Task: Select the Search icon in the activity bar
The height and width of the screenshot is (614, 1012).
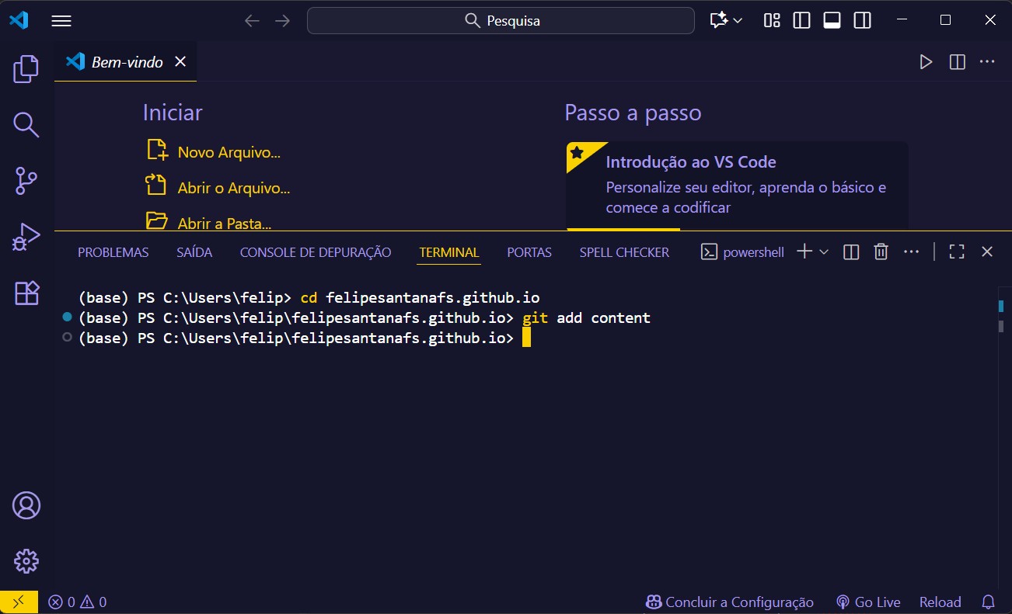Action: pos(26,124)
